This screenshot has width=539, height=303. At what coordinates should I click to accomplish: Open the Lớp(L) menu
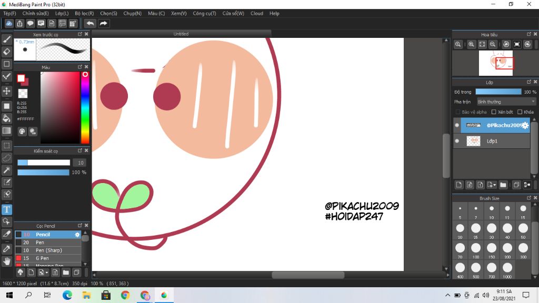[x=62, y=13]
